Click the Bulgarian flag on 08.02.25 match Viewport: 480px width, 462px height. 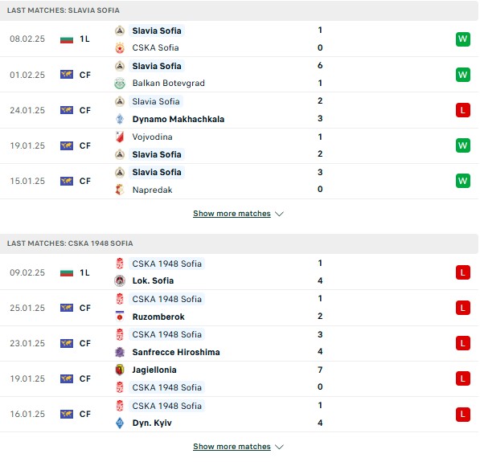tap(67, 39)
